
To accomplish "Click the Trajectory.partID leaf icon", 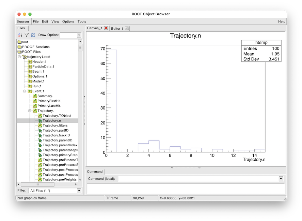I will (x=40, y=130).
